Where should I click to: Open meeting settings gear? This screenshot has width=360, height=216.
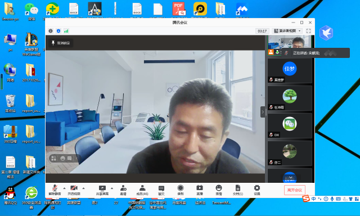point(257,190)
